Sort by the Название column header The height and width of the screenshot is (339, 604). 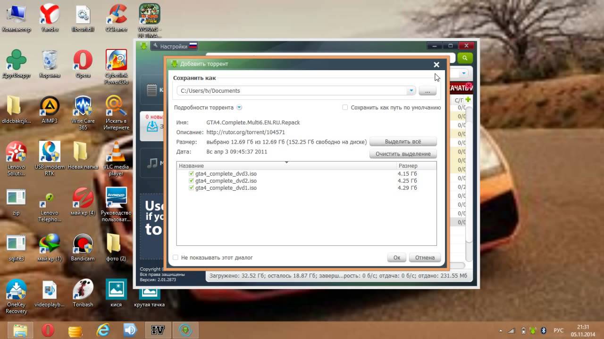coord(286,166)
